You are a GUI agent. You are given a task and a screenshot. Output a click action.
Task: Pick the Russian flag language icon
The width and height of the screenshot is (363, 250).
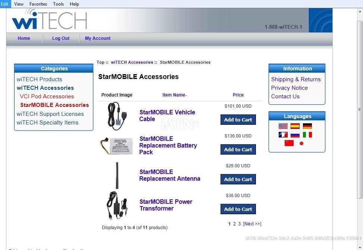click(295, 135)
